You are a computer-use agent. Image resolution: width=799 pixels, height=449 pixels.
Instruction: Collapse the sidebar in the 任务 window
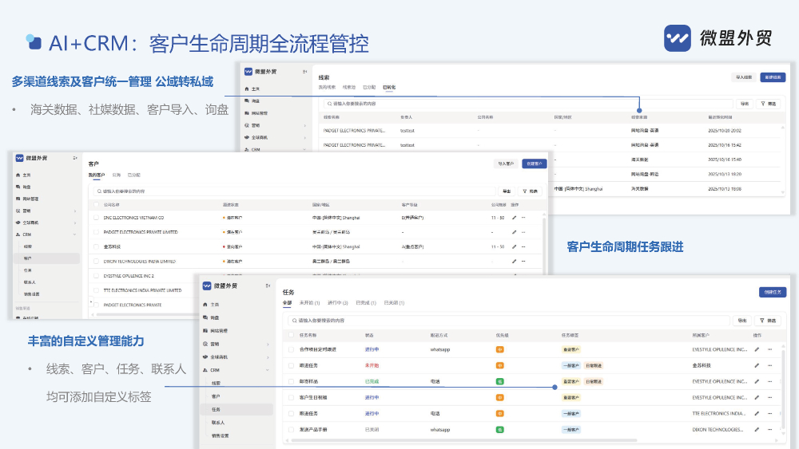(268, 286)
